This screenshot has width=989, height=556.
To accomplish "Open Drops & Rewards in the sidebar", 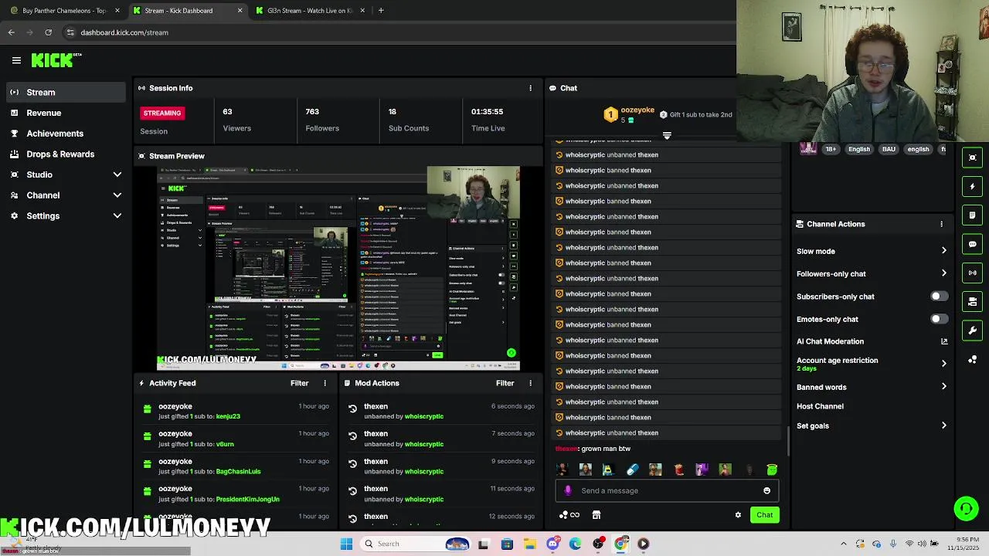I will pyautogui.click(x=65, y=154).
